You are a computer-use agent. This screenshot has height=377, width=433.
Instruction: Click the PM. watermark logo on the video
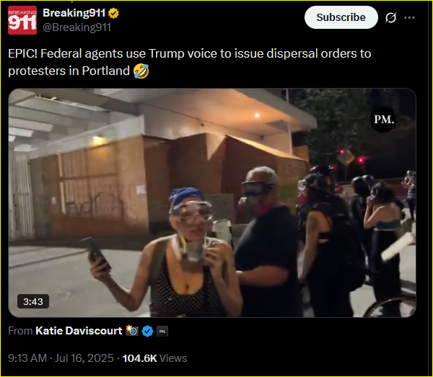coord(384,120)
